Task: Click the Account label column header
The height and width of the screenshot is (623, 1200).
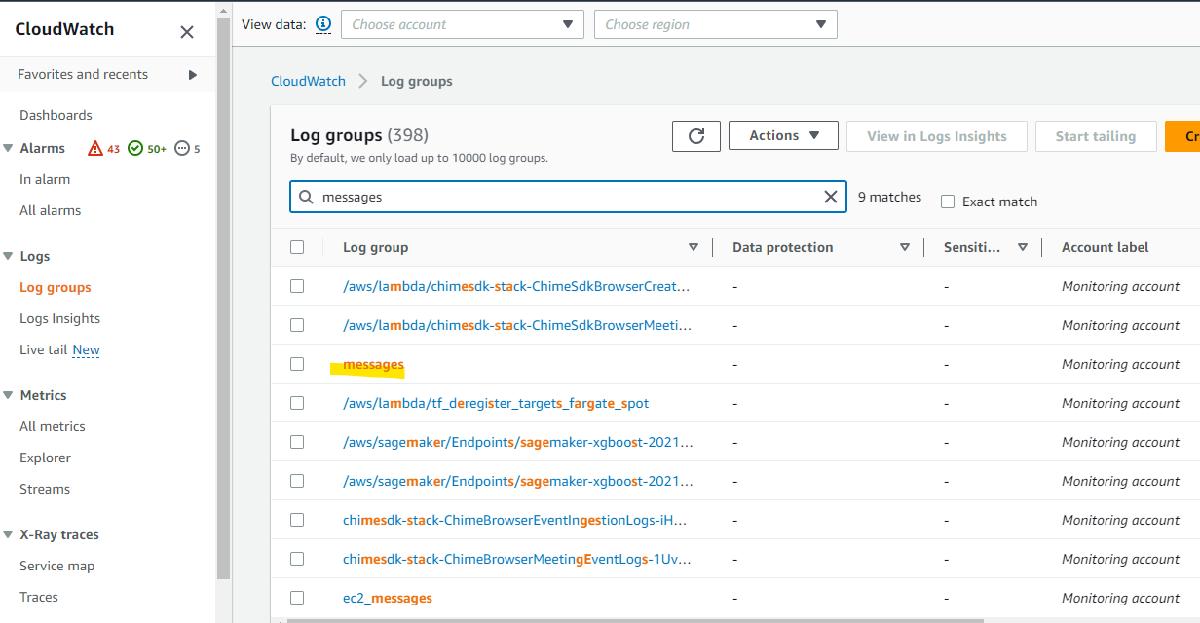Action: 1106,247
